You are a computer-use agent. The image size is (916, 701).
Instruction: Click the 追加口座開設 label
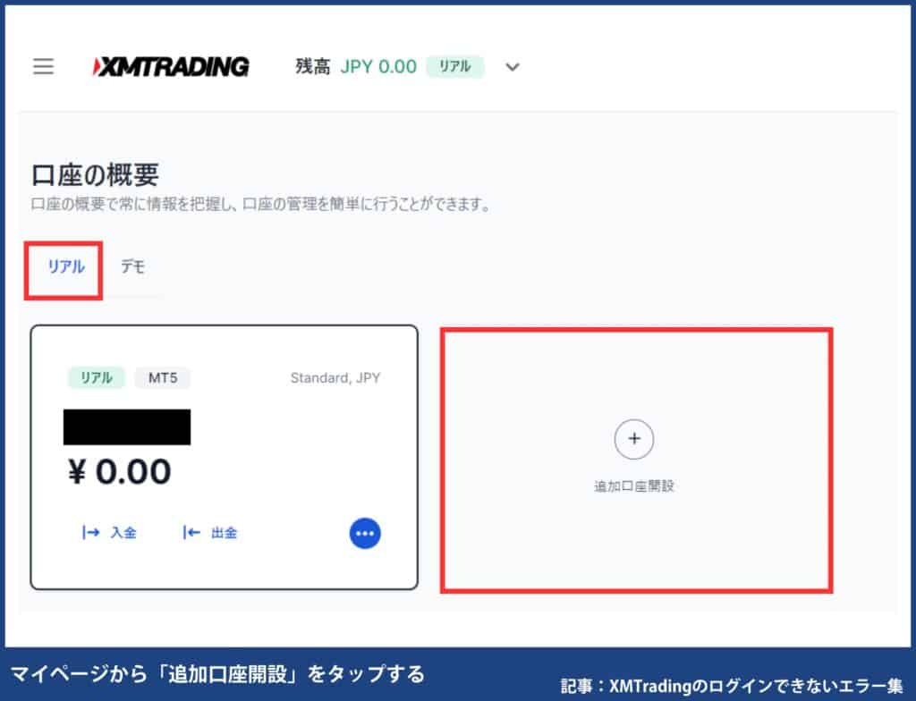(x=634, y=486)
